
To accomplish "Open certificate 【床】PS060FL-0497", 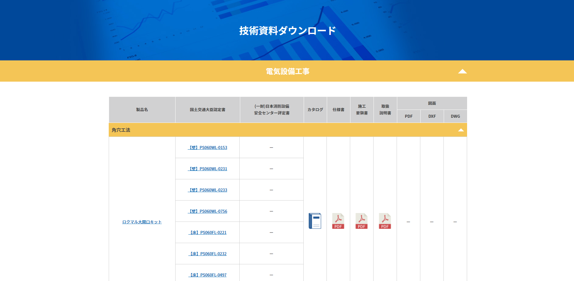I will [208, 275].
